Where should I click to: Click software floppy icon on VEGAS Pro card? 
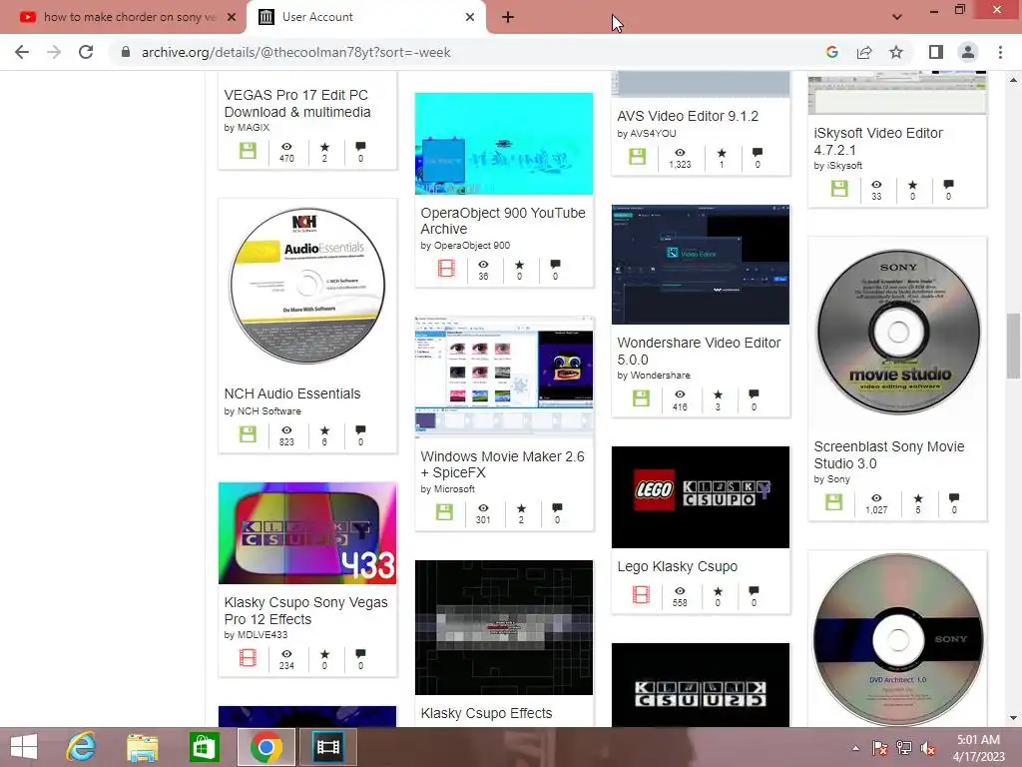248,151
